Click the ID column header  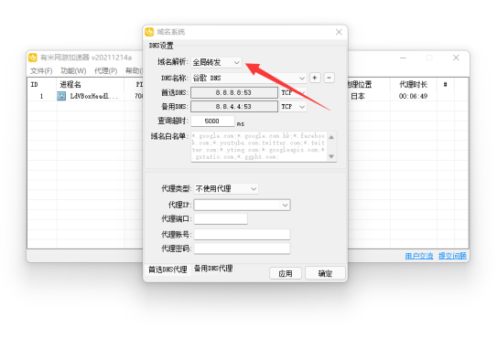pos(34,84)
